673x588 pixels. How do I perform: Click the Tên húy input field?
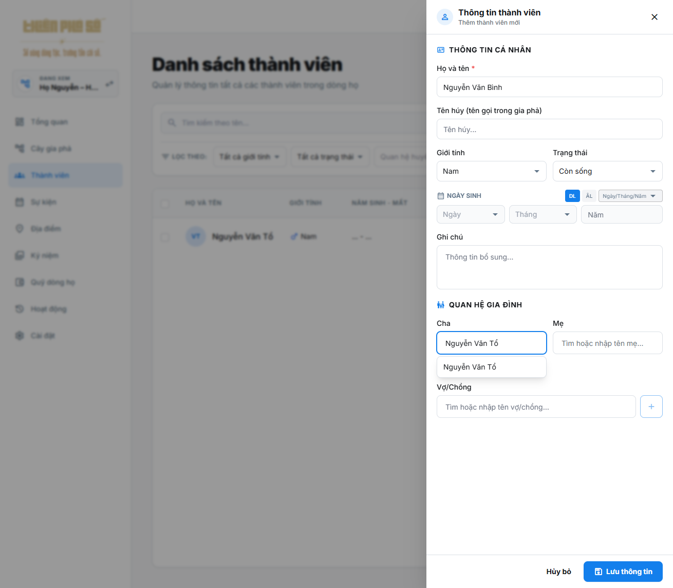(550, 129)
